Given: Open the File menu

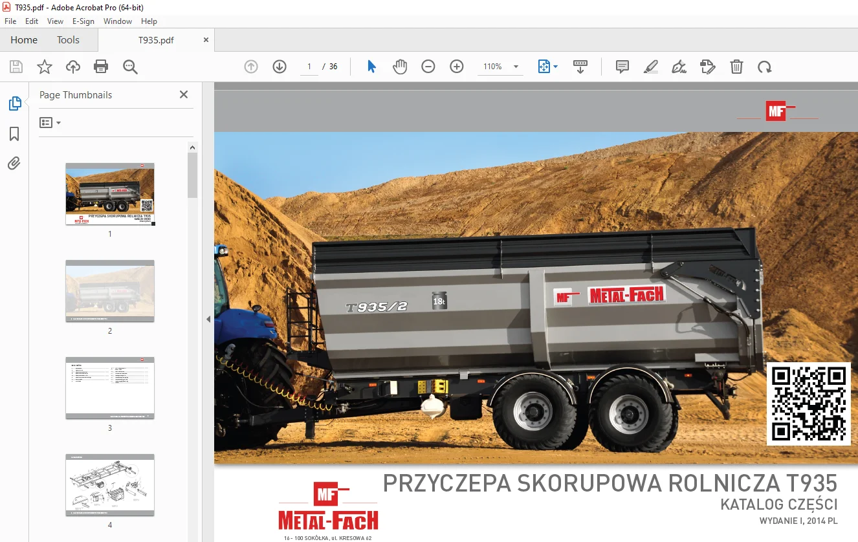Looking at the screenshot, I should click(10, 21).
